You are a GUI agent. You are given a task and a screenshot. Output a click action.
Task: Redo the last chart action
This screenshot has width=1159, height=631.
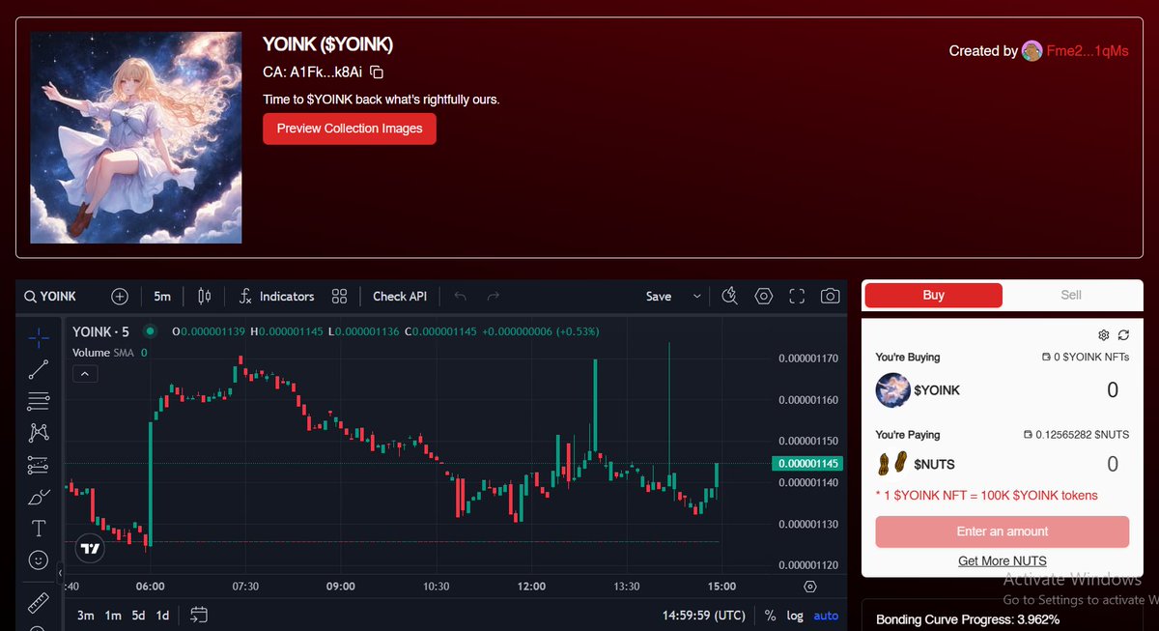pyautogui.click(x=494, y=297)
